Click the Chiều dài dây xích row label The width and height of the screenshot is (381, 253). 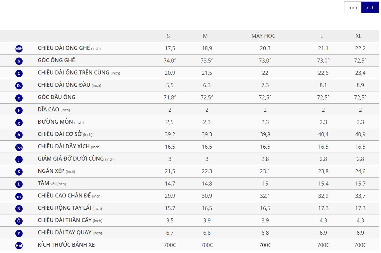[64, 146]
